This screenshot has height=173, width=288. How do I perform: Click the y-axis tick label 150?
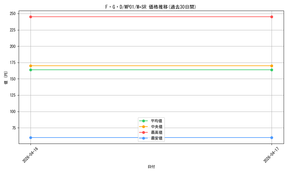(x=13, y=79)
